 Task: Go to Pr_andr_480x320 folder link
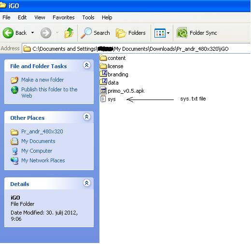point(42,131)
